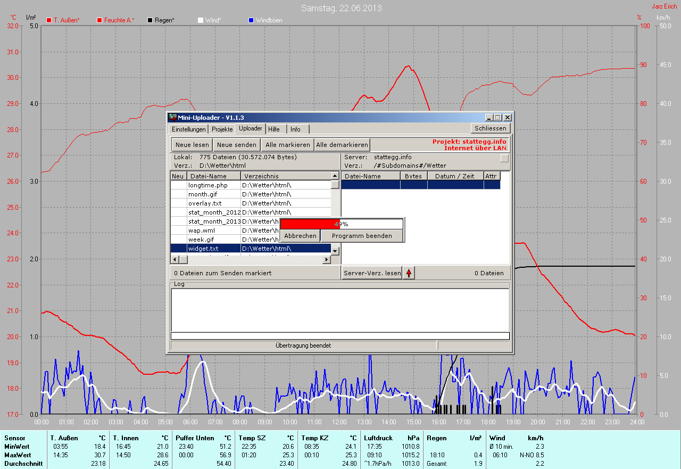This screenshot has width=681, height=469.
Task: Select month.gif in the local file list
Action: point(202,194)
